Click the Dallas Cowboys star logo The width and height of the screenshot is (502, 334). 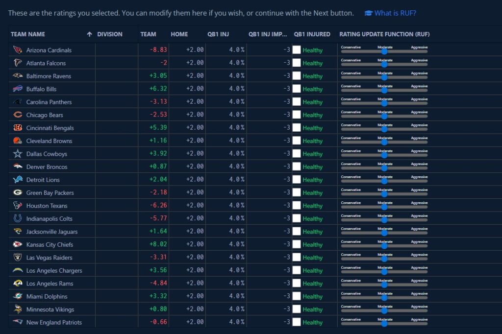[18, 154]
